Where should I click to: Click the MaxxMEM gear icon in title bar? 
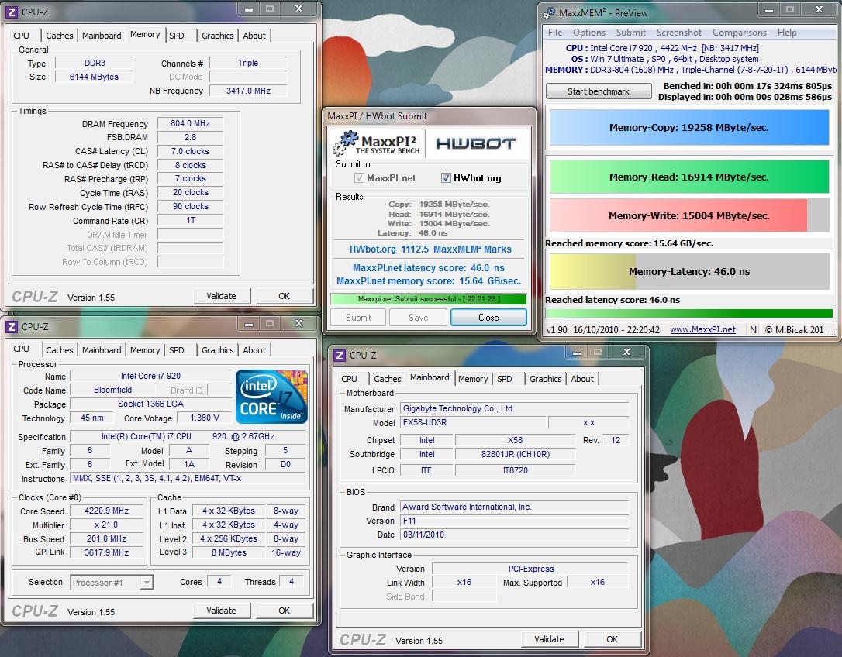549,12
